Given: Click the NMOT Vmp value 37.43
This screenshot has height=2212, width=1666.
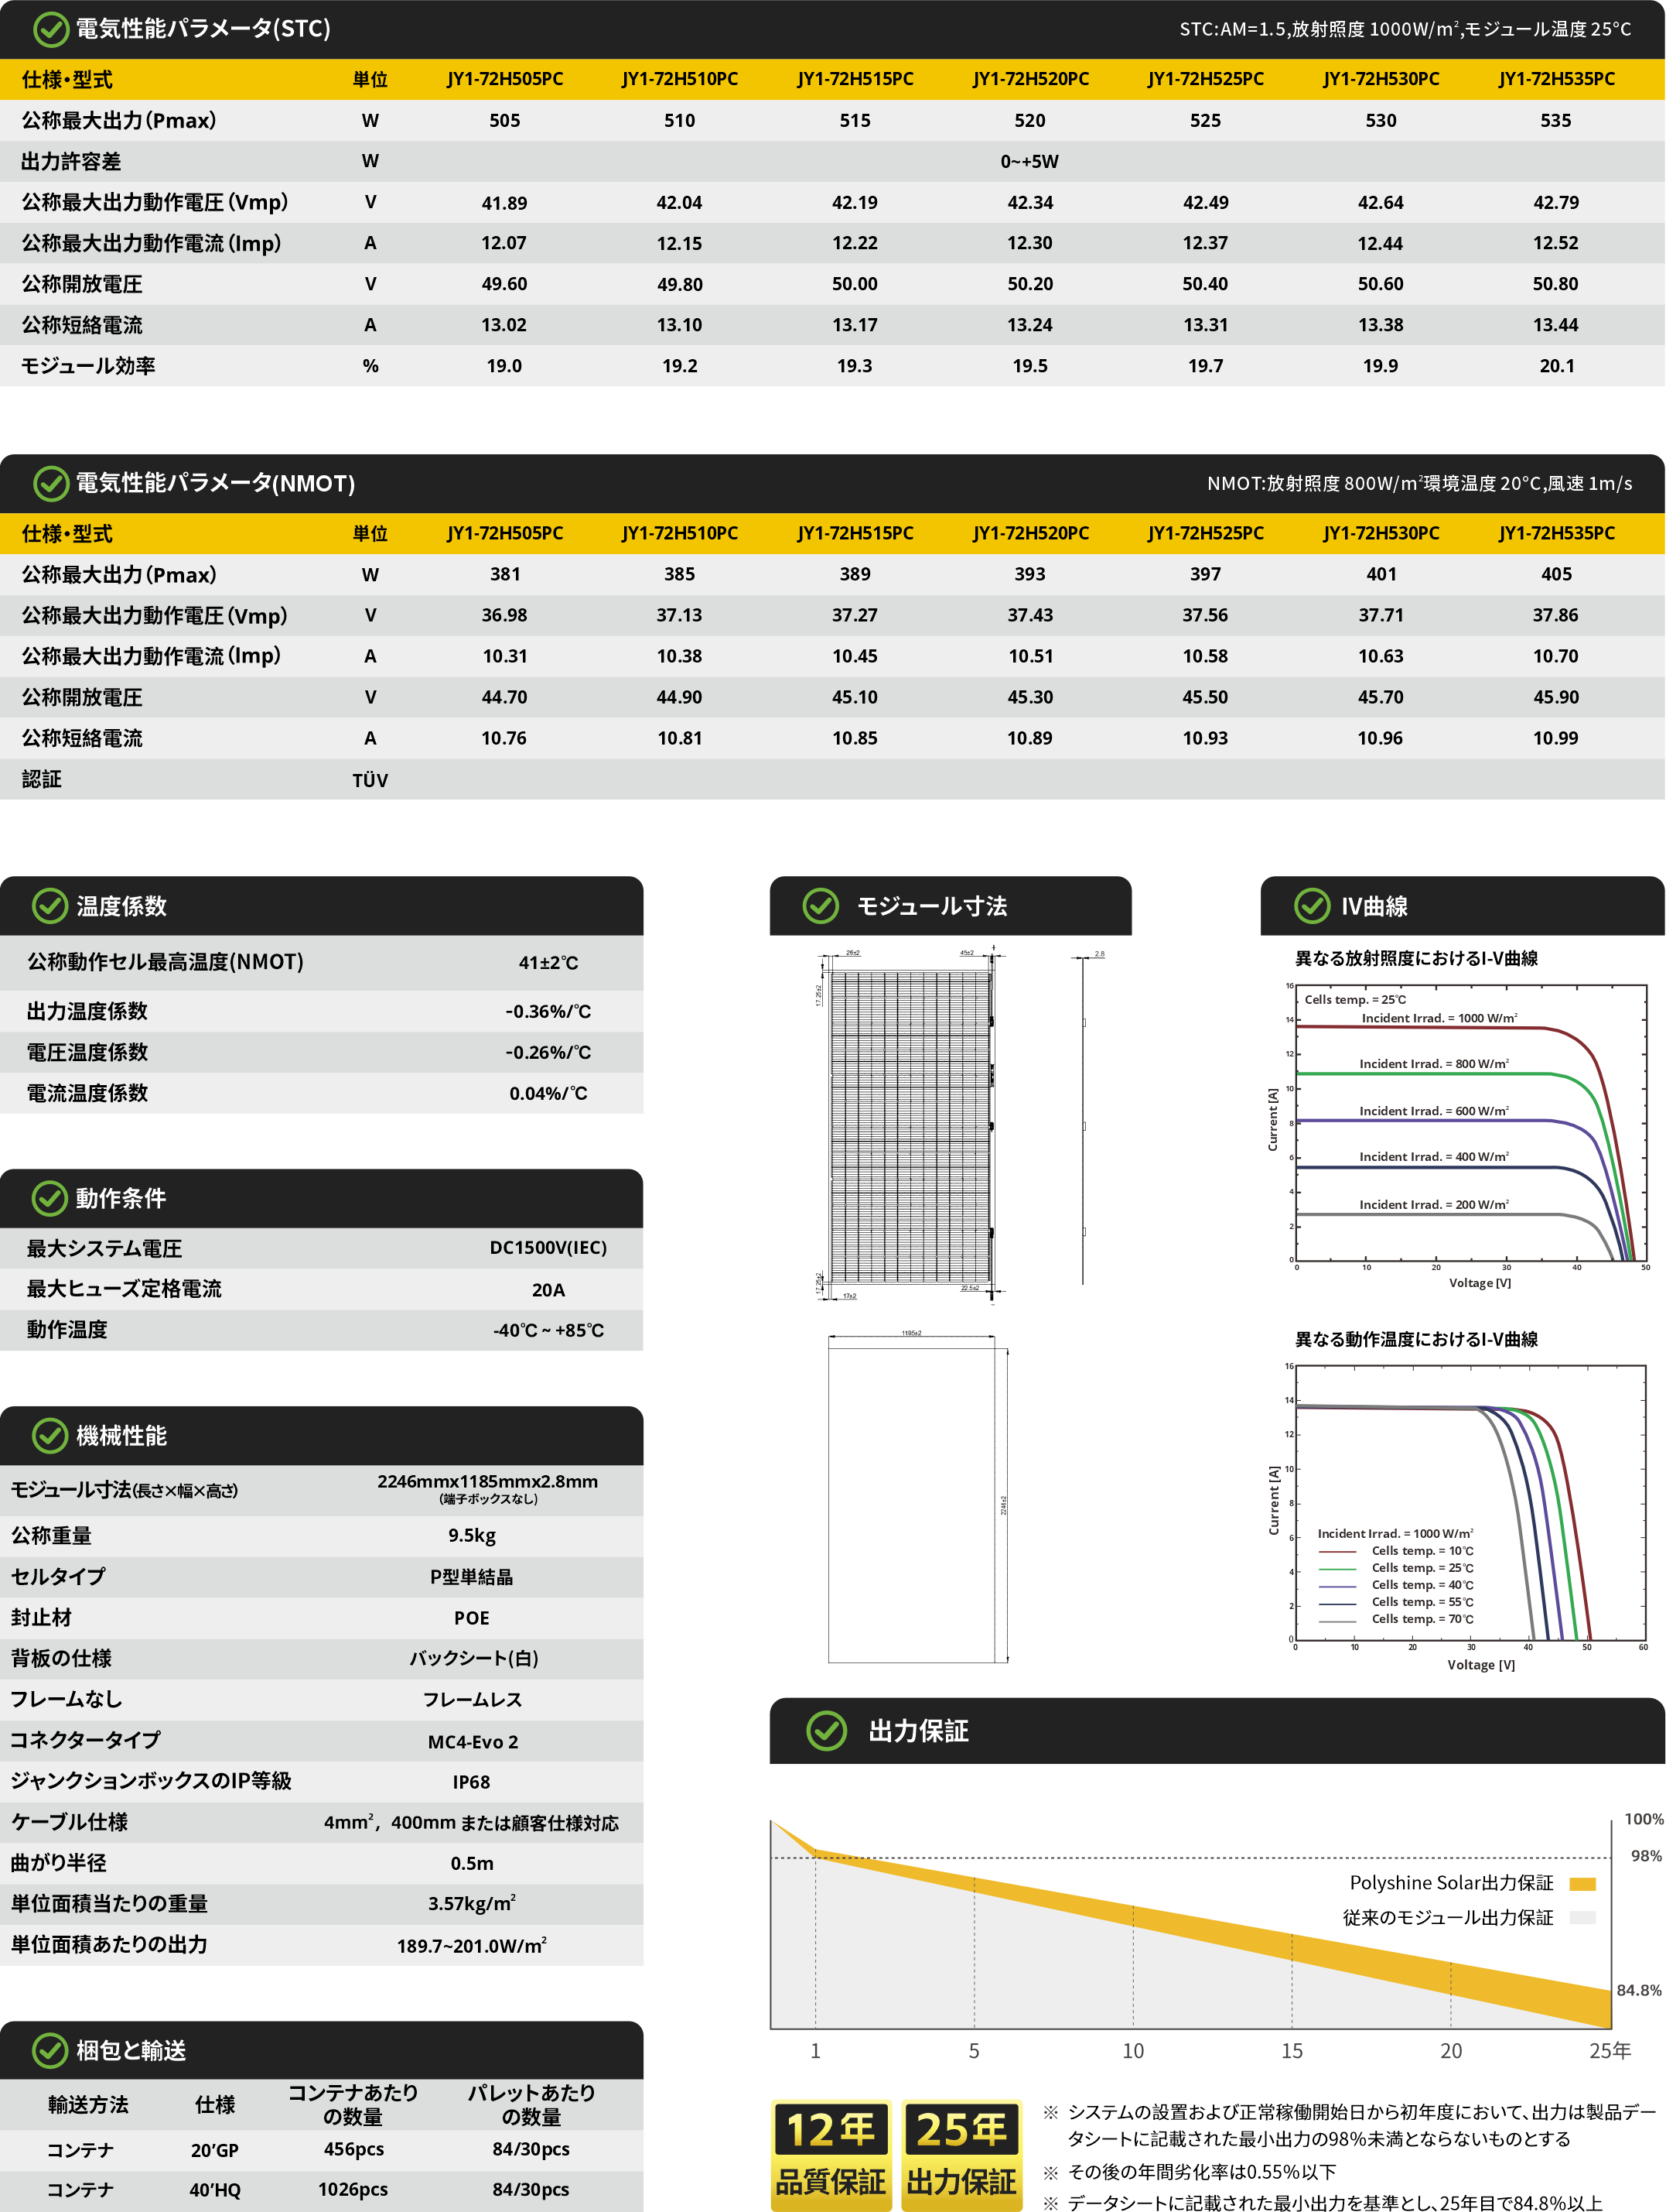Looking at the screenshot, I should (x=1030, y=615).
